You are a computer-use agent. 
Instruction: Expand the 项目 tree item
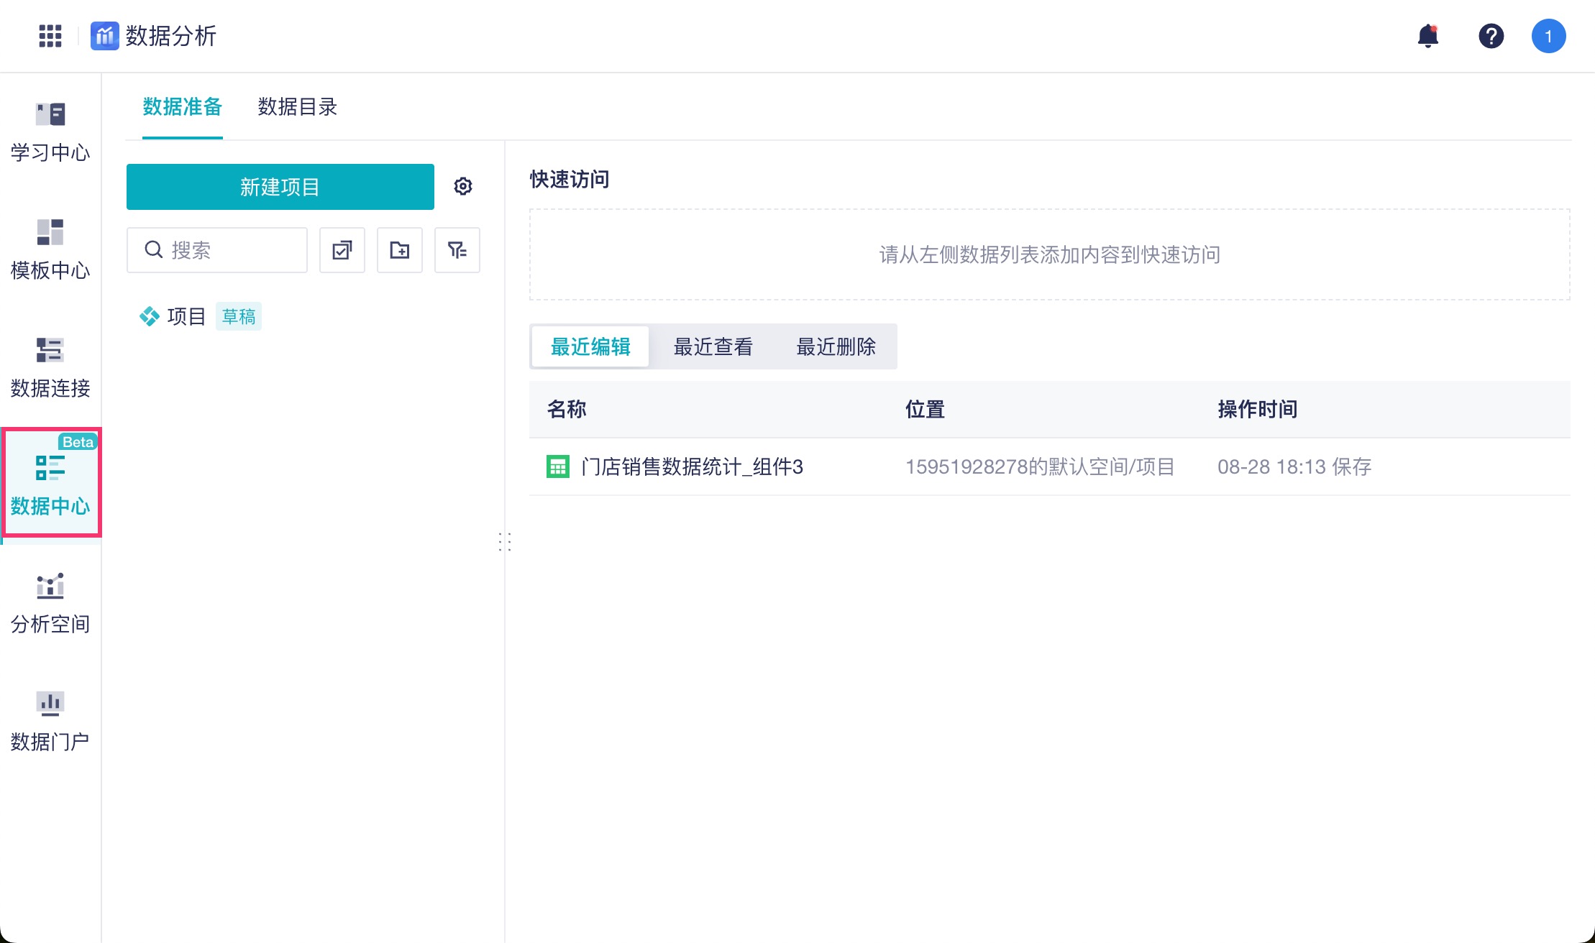pyautogui.click(x=186, y=316)
